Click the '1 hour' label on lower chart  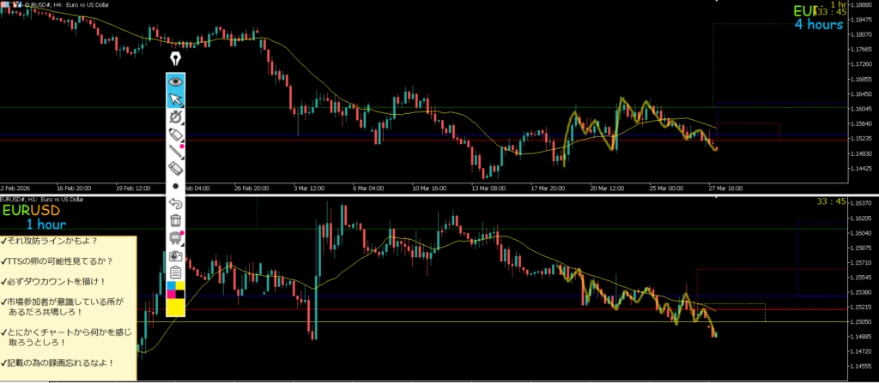[47, 224]
